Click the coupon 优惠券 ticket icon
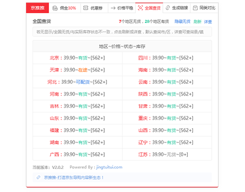Image resolution: width=245 pixels, height=192 pixels. [86, 8]
